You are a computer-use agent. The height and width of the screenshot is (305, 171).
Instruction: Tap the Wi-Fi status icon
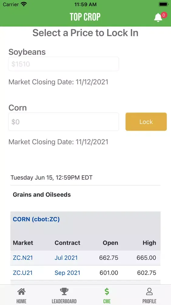24,4
